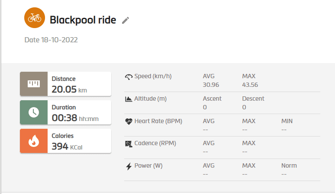Click the Altitude mountain icon
The width and height of the screenshot is (335, 194).
[129, 99]
